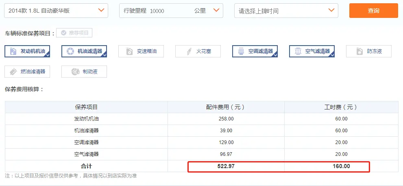Image resolution: width=403 pixels, height=186 pixels.
Task: Deselect the 空气滤清器 maintenance item
Action: [312, 51]
